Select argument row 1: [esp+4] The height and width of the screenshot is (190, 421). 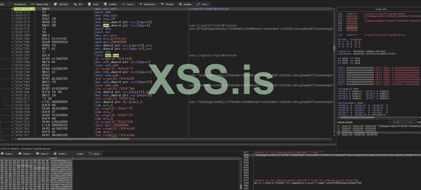click(378, 126)
